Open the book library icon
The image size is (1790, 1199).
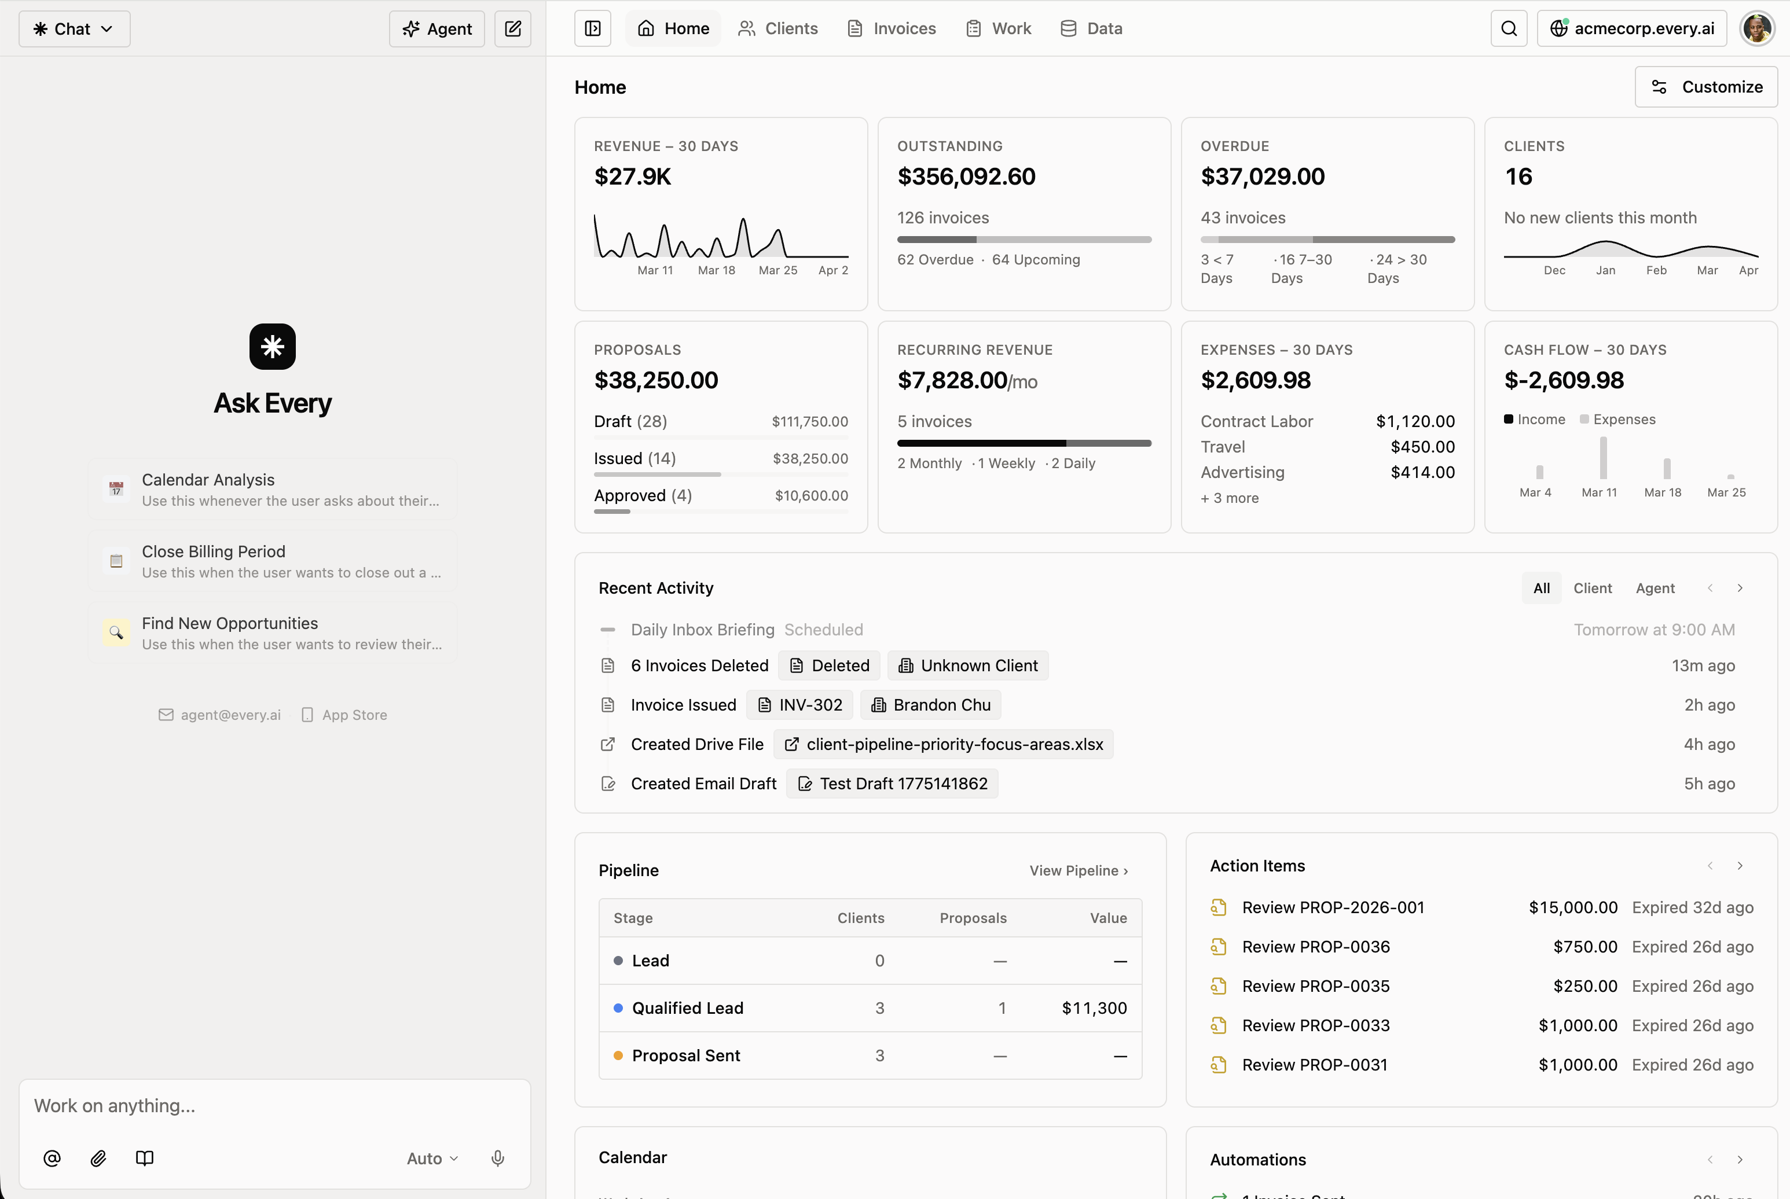click(x=145, y=1158)
